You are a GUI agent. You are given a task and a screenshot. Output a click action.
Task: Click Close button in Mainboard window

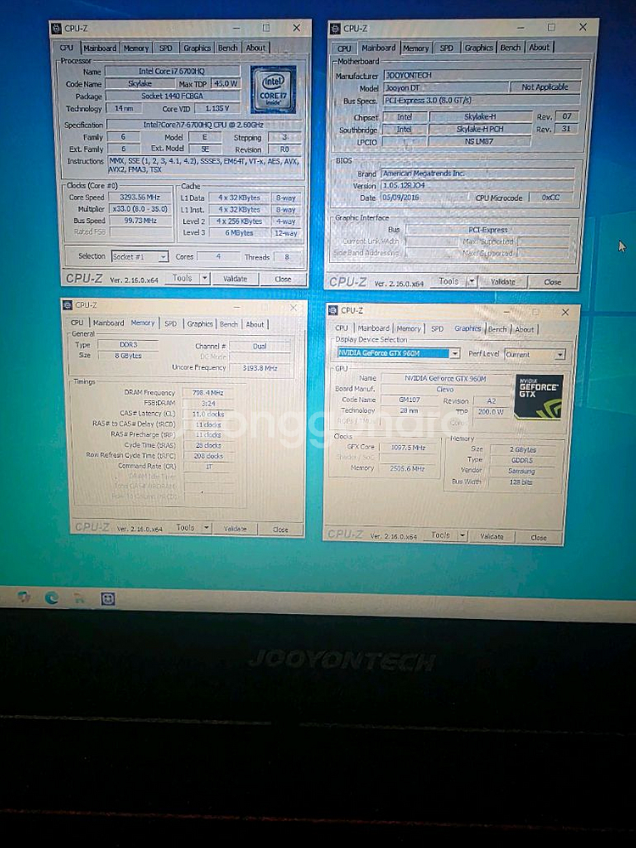(x=552, y=282)
